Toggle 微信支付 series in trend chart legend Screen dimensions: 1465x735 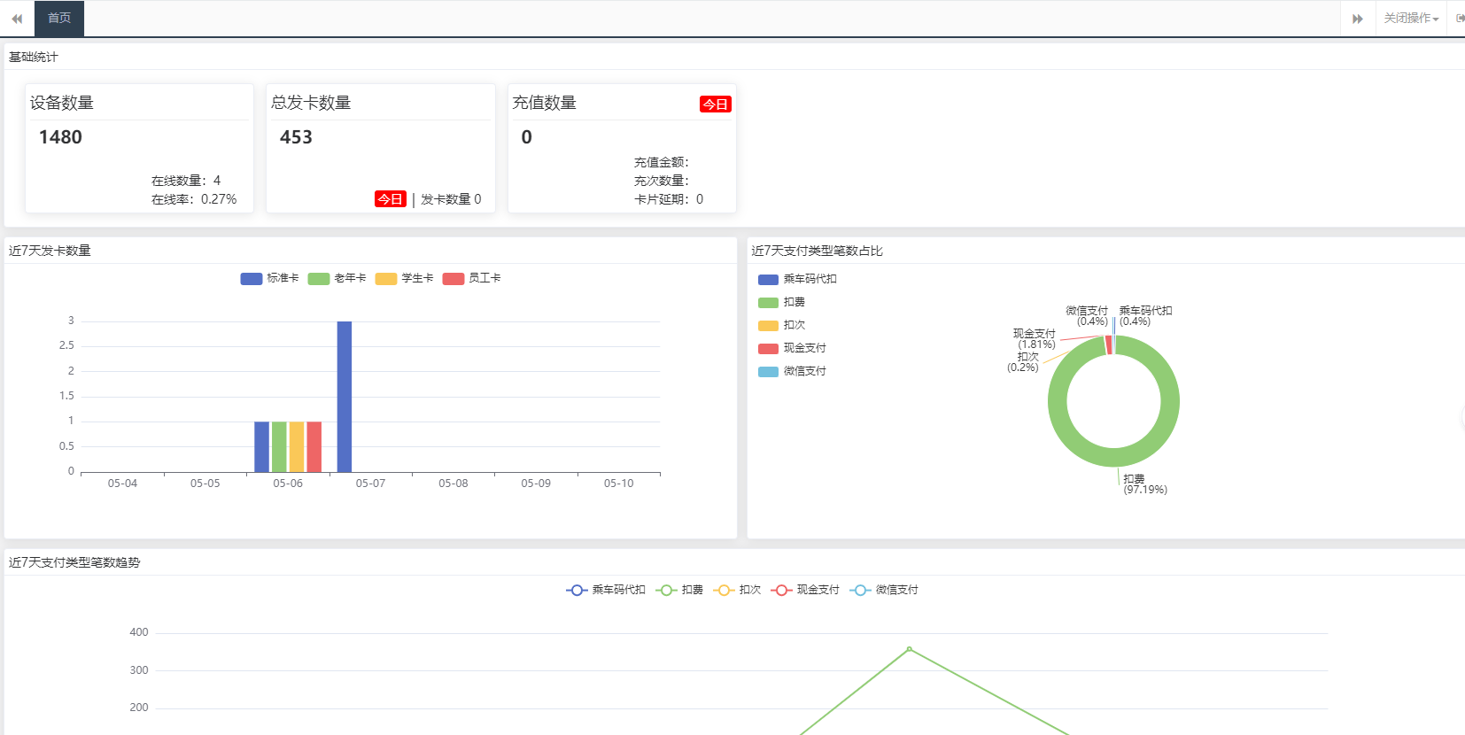click(x=884, y=590)
